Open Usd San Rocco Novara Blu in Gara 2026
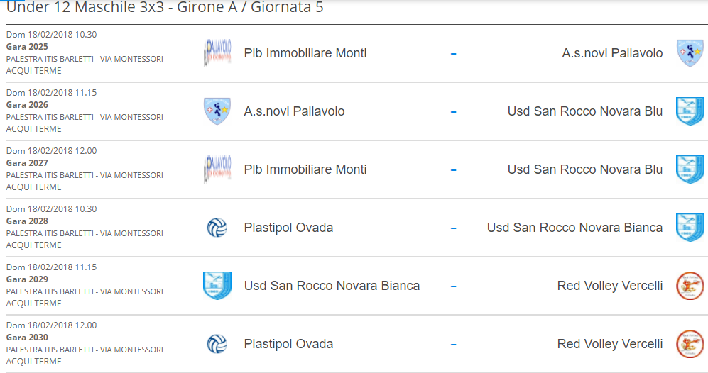This screenshot has height=373, width=708. coord(584,111)
